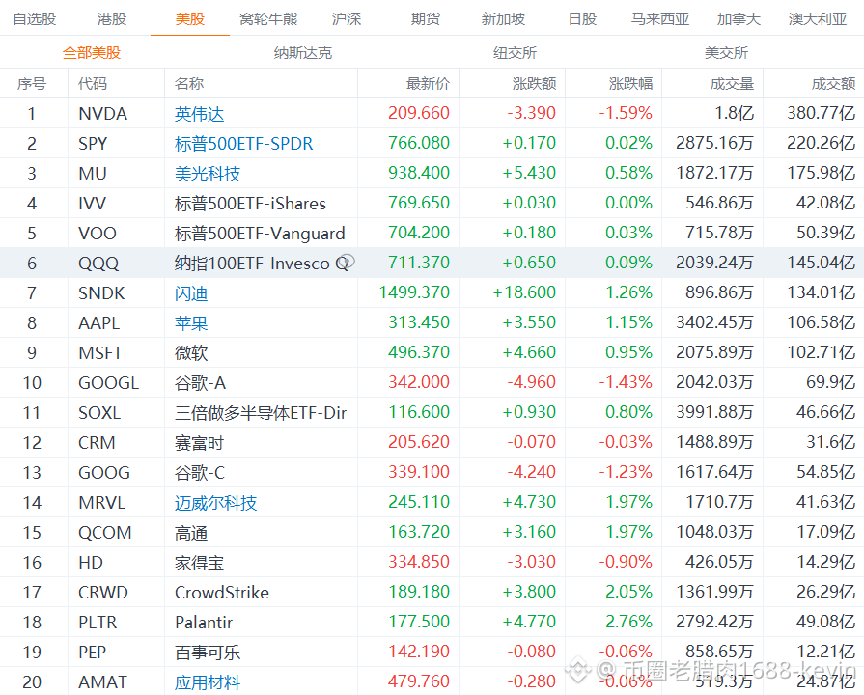Switch to the 马来西亚 tab
Image resolution: width=864 pixels, height=695 pixels.
660,18
